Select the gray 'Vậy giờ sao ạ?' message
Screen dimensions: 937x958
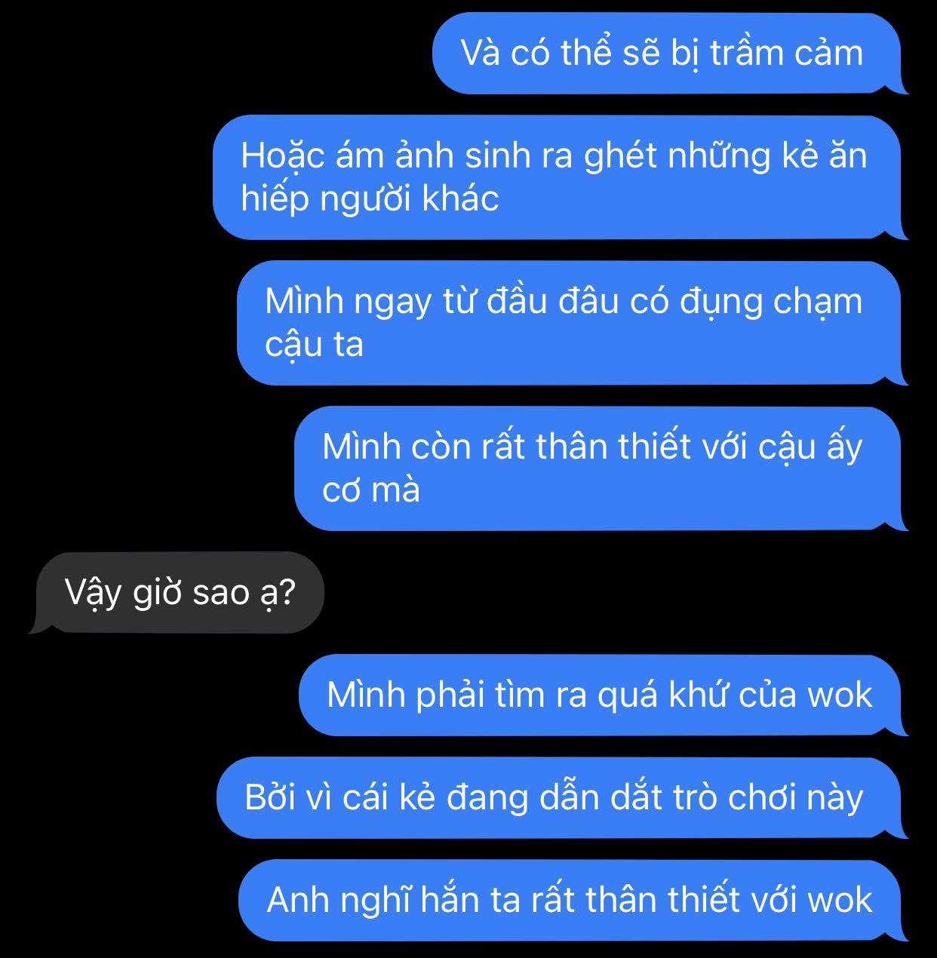[x=180, y=593]
